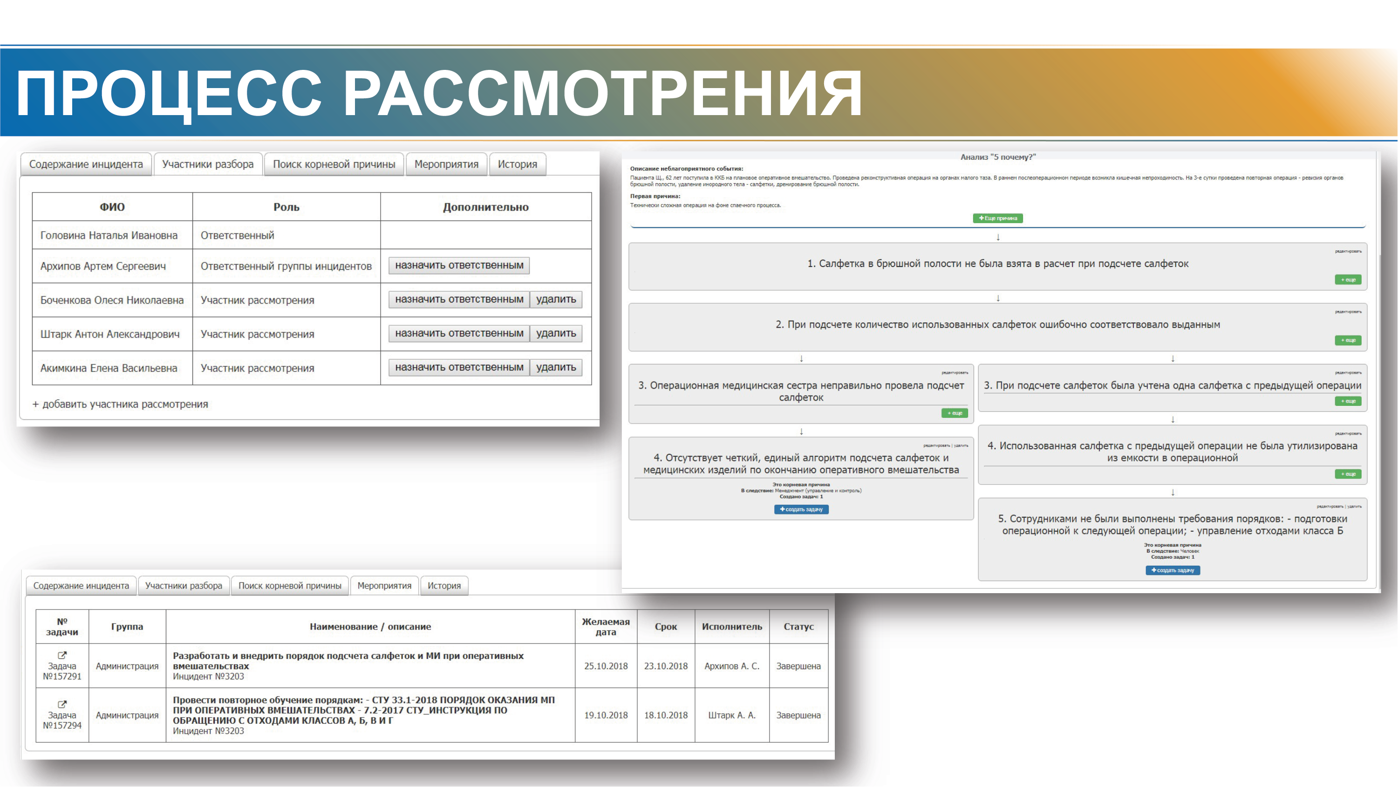The image size is (1398, 787).
Task: Assign Акимкина Елена Васильевна as responsible
Action: pos(459,368)
